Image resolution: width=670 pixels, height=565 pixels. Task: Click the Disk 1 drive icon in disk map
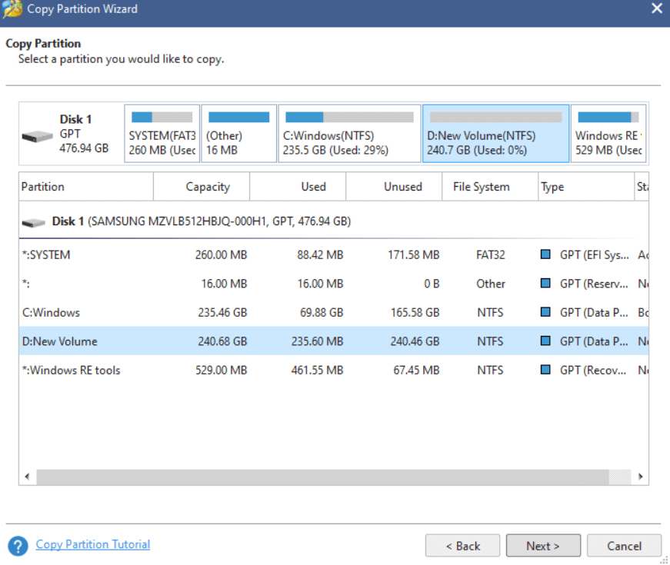[37, 136]
